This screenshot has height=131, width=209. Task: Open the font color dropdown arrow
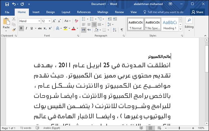(x=77, y=28)
